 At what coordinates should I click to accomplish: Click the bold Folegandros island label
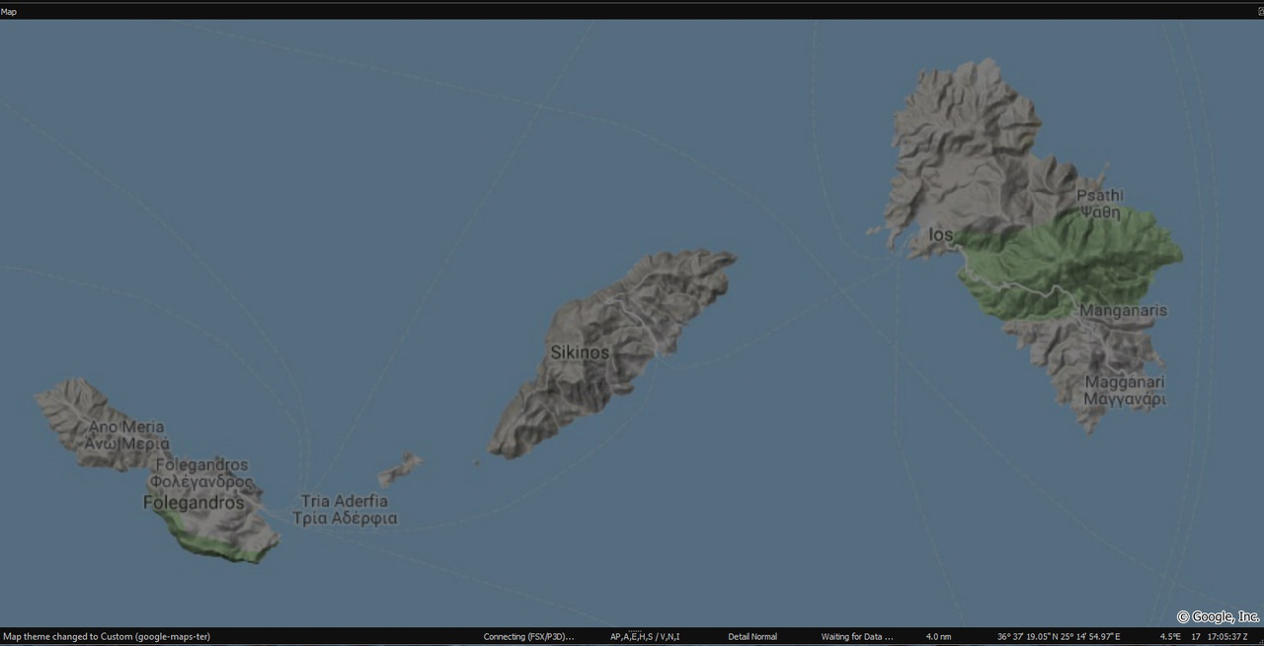(194, 503)
